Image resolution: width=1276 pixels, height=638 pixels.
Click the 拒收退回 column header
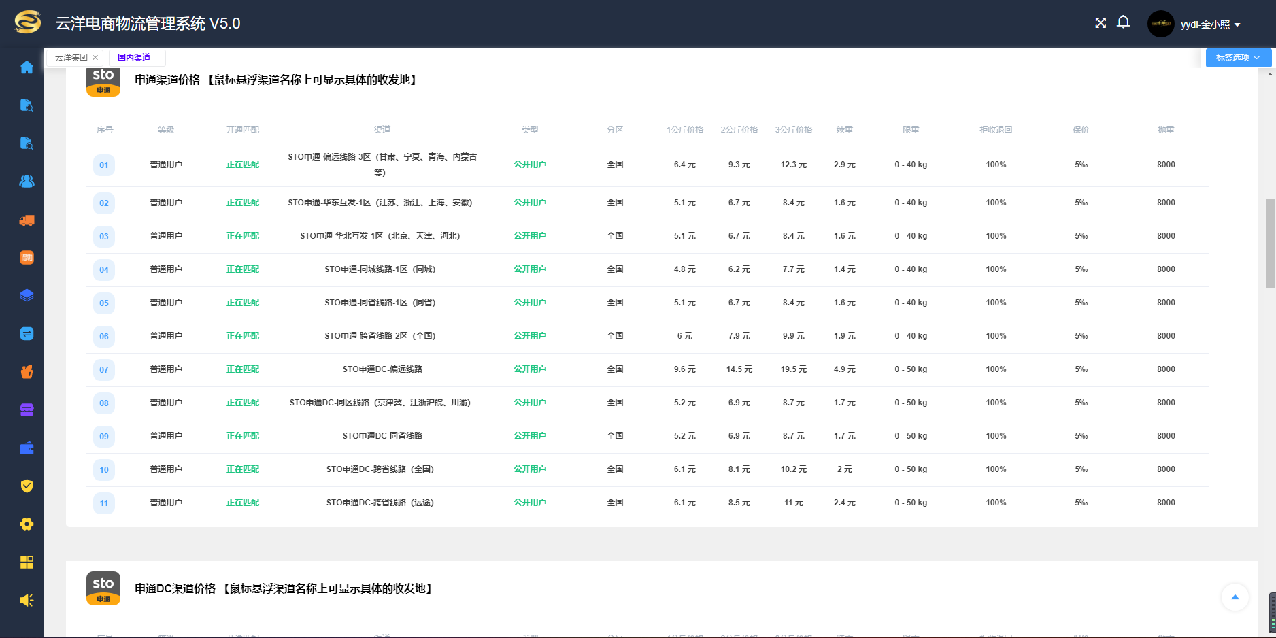click(x=996, y=130)
